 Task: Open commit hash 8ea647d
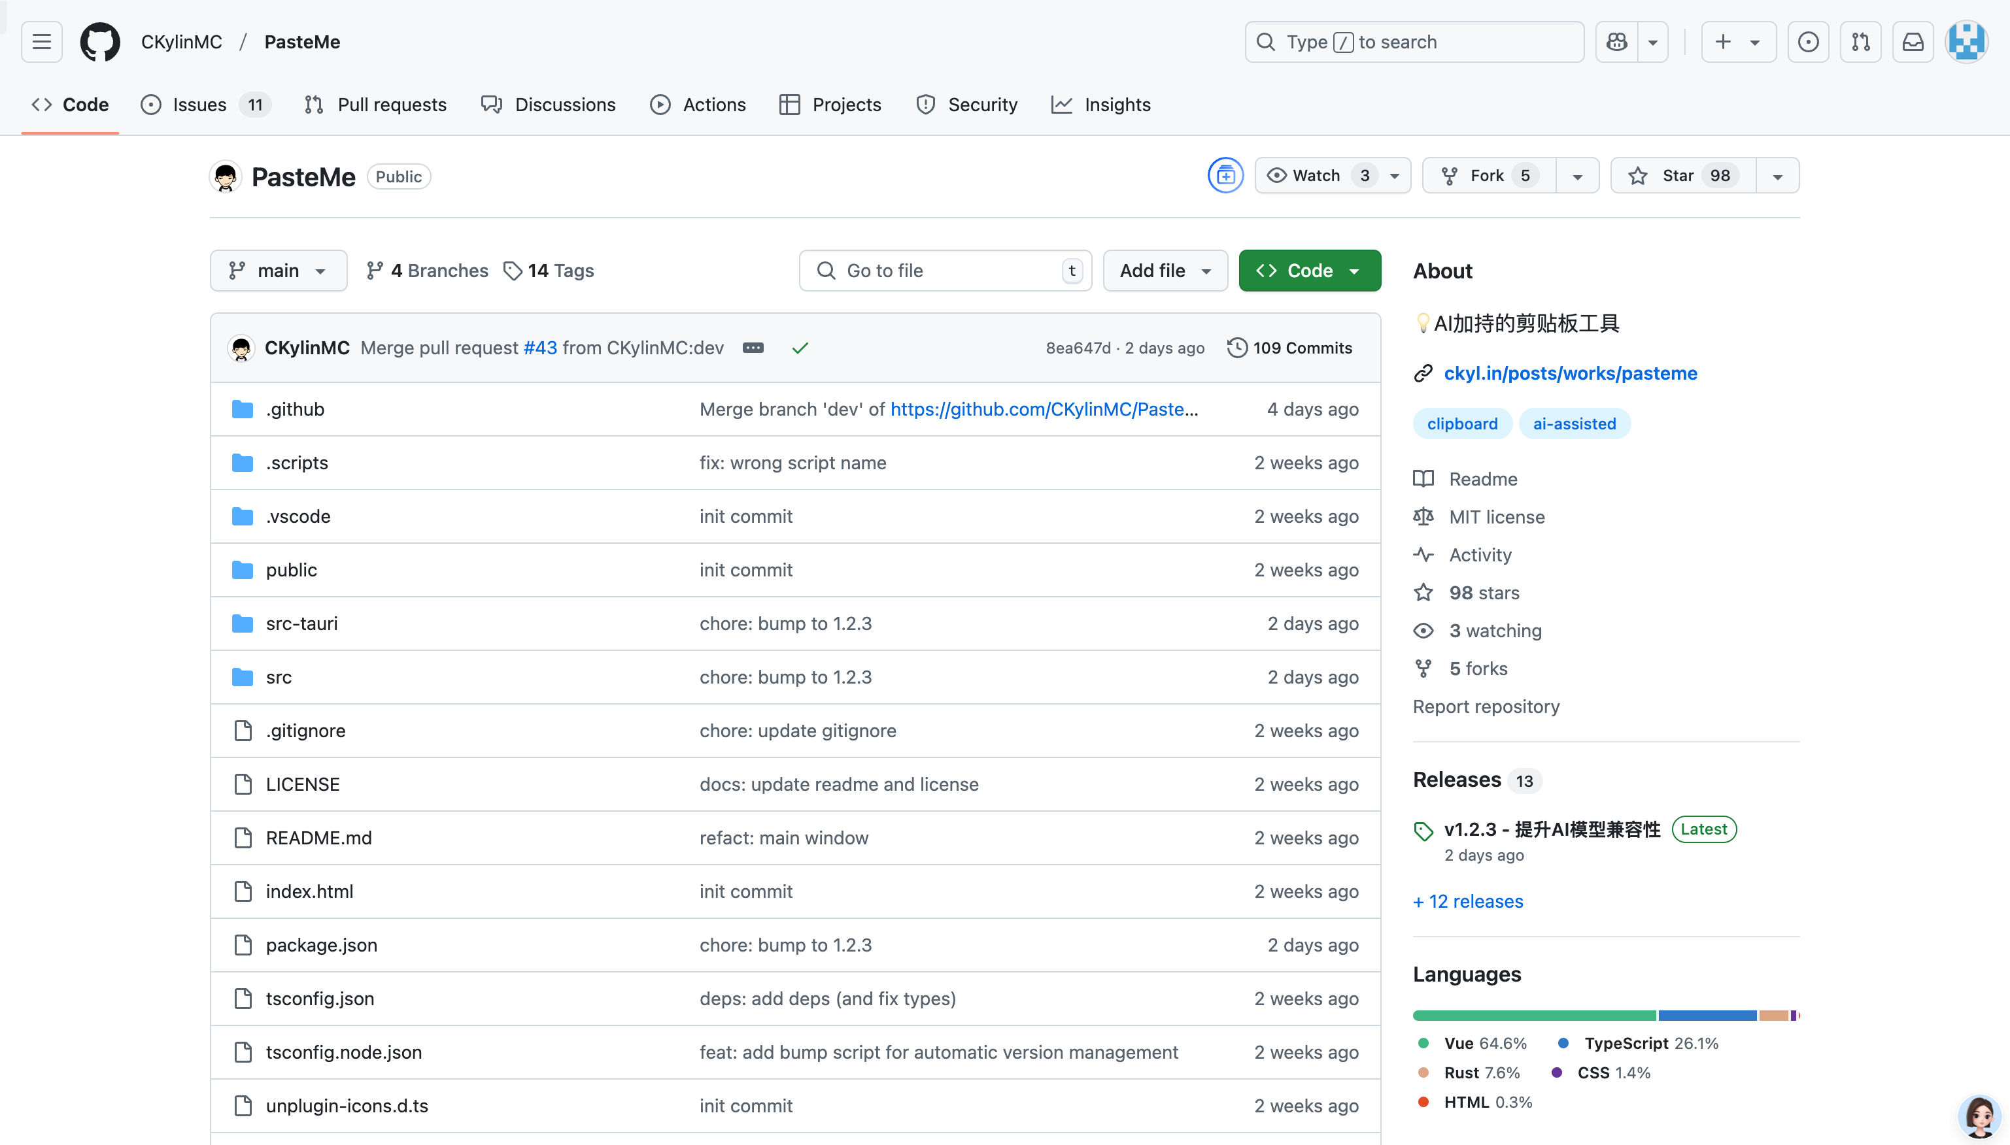(x=1078, y=348)
